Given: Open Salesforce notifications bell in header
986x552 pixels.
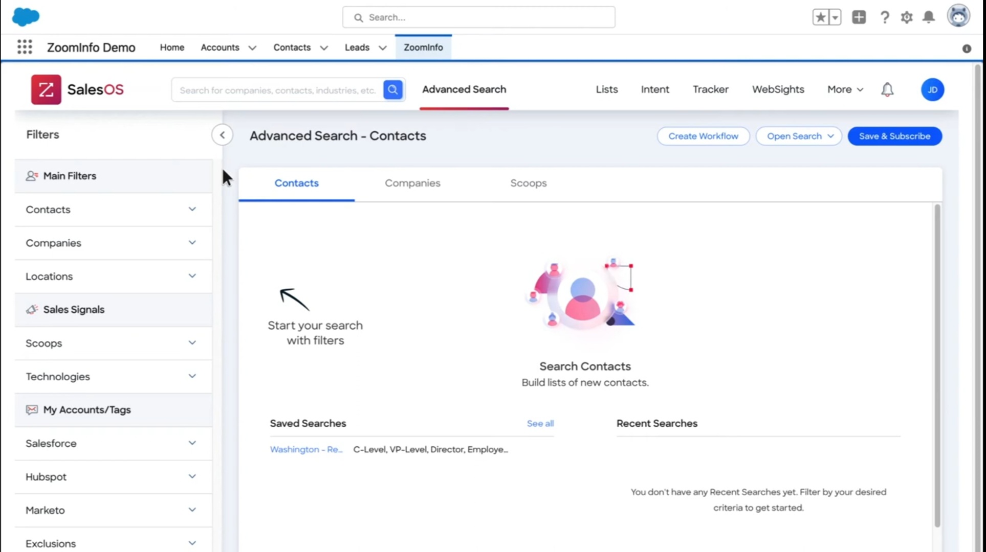Looking at the screenshot, I should [929, 17].
